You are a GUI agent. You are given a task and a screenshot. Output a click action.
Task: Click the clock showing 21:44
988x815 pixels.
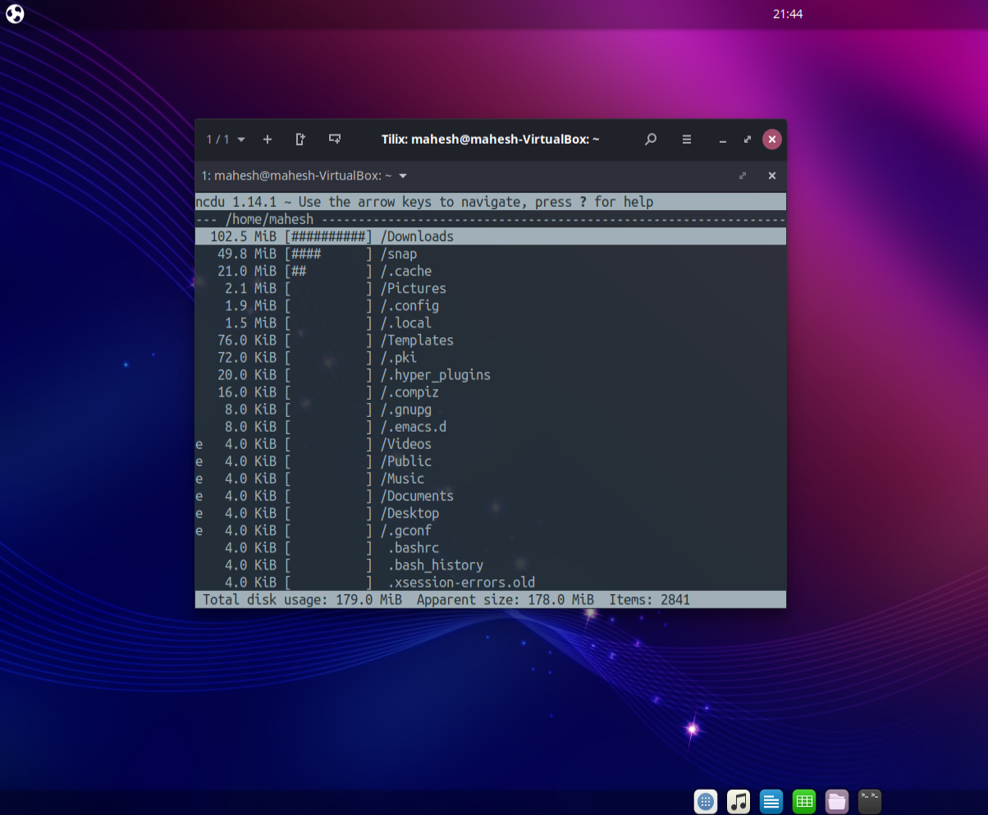click(x=788, y=14)
